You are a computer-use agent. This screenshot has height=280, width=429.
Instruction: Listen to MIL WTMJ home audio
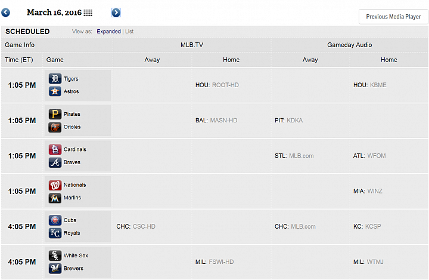(x=368, y=262)
